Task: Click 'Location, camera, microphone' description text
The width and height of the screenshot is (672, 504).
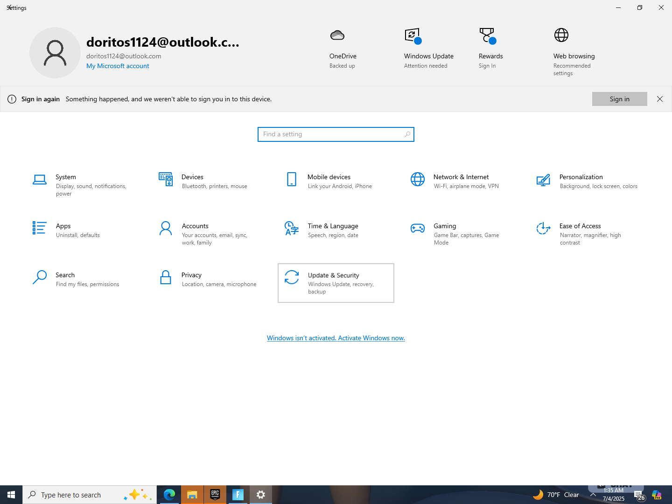Action: coord(219,284)
